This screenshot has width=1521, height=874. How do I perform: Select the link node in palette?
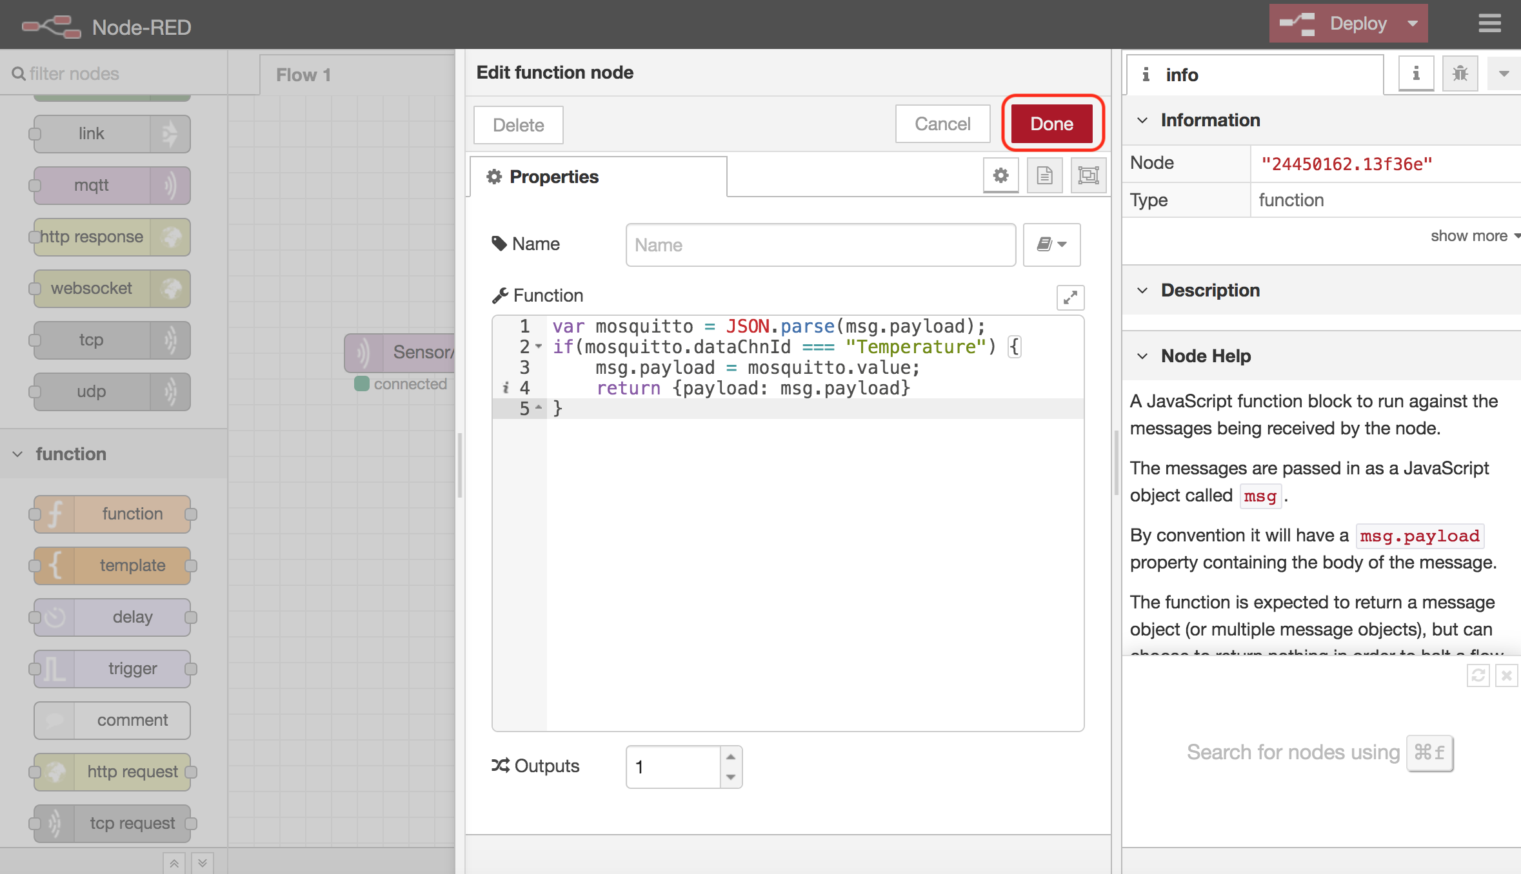point(112,134)
